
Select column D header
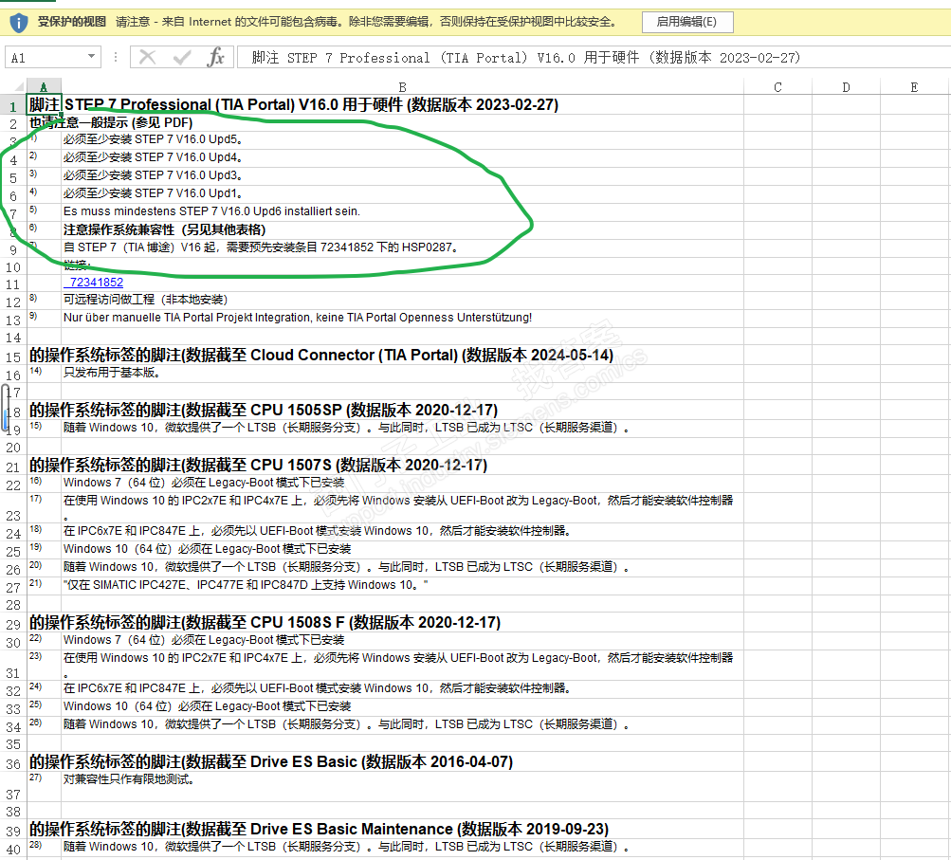click(846, 86)
